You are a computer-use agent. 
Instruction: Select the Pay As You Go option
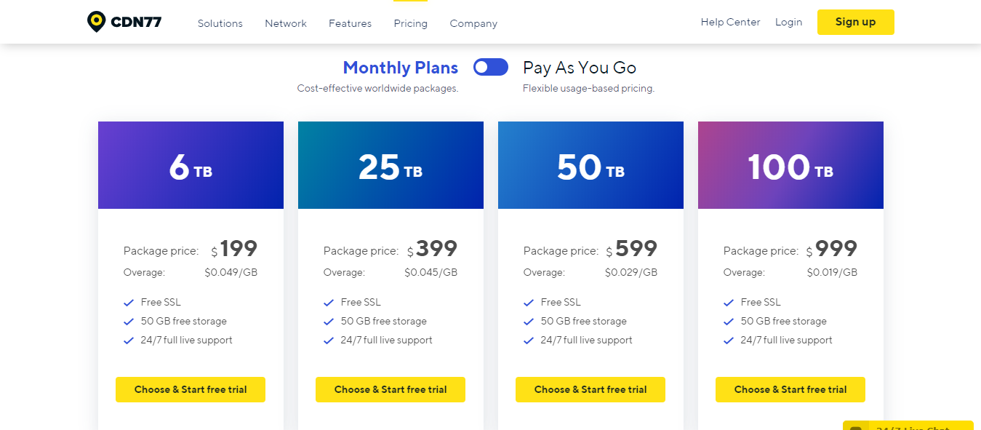[x=579, y=68]
